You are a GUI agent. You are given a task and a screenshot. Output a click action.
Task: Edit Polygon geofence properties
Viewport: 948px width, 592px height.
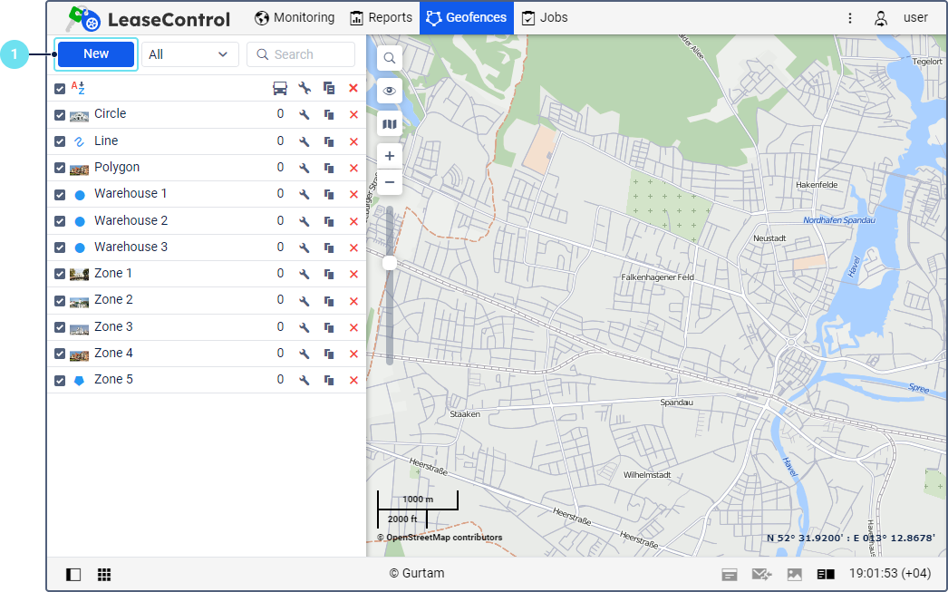coord(305,168)
